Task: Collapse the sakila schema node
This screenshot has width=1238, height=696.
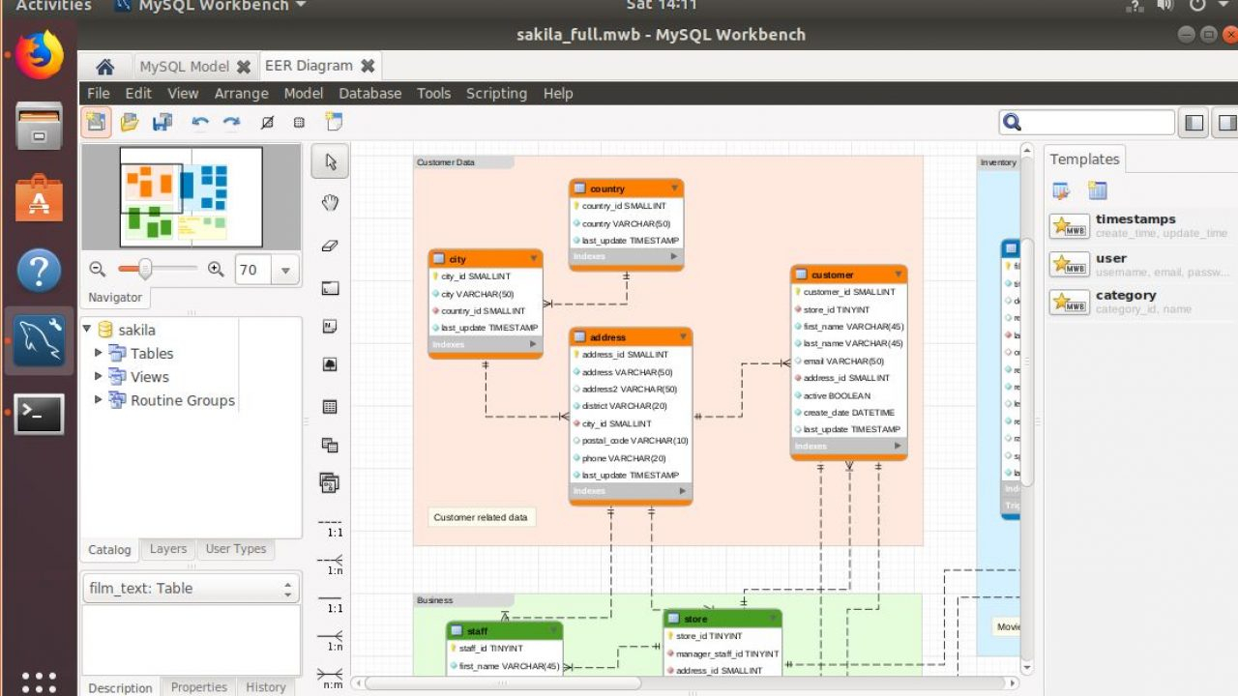Action: (87, 330)
